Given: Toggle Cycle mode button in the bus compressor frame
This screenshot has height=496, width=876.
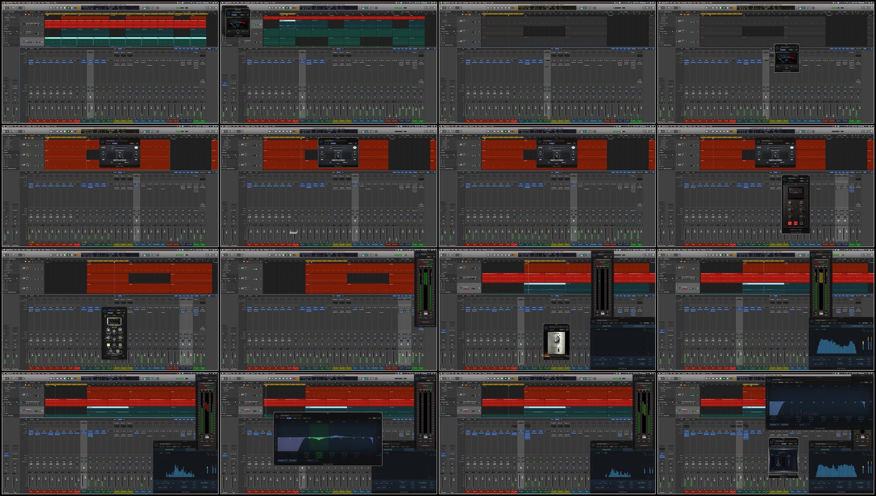Looking at the screenshot, I should point(734,131).
